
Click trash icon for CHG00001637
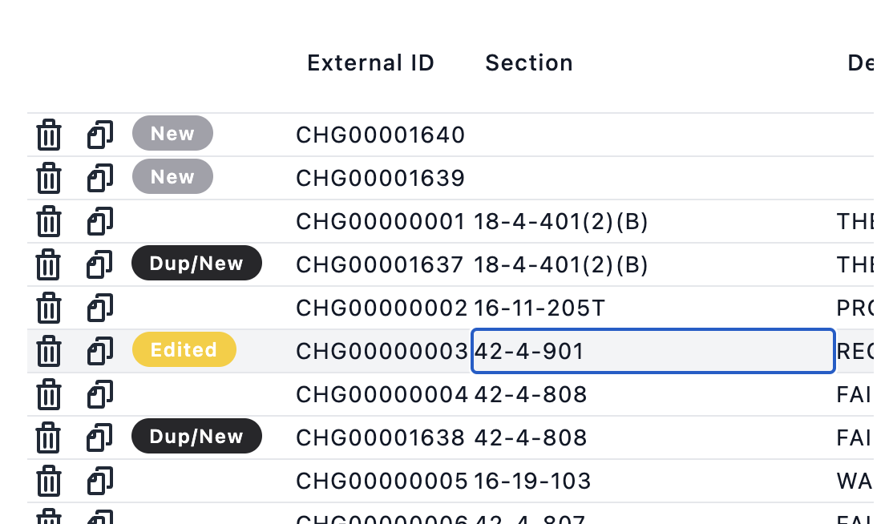click(x=49, y=264)
